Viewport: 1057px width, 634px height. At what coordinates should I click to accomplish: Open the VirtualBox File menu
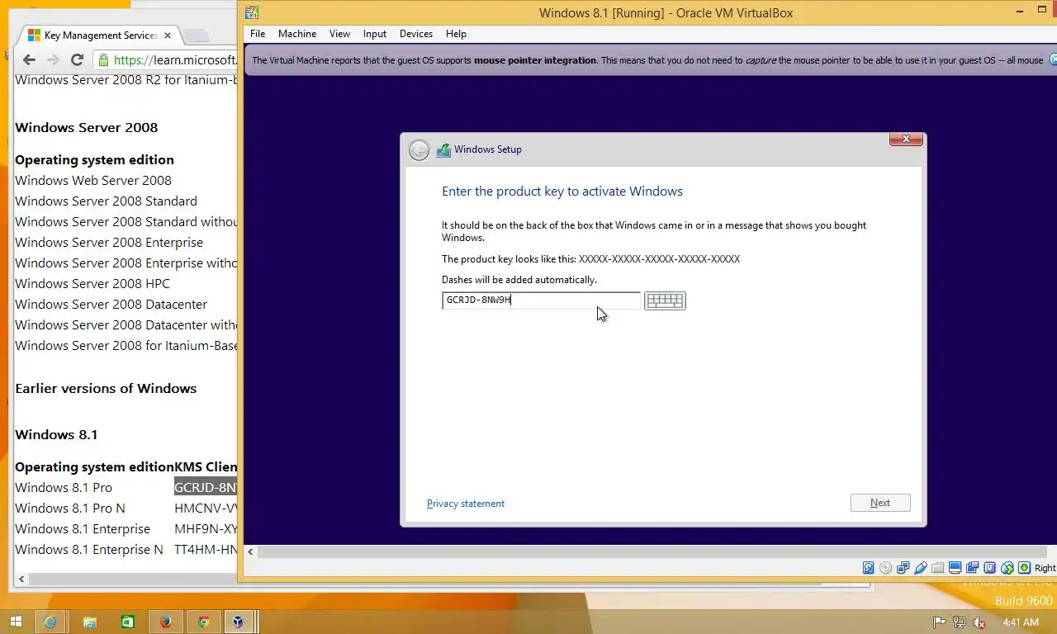tap(258, 34)
